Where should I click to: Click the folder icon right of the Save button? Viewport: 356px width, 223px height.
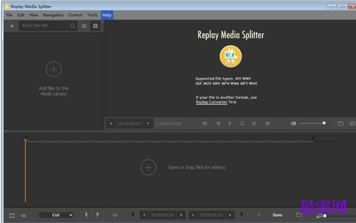[x=299, y=214]
